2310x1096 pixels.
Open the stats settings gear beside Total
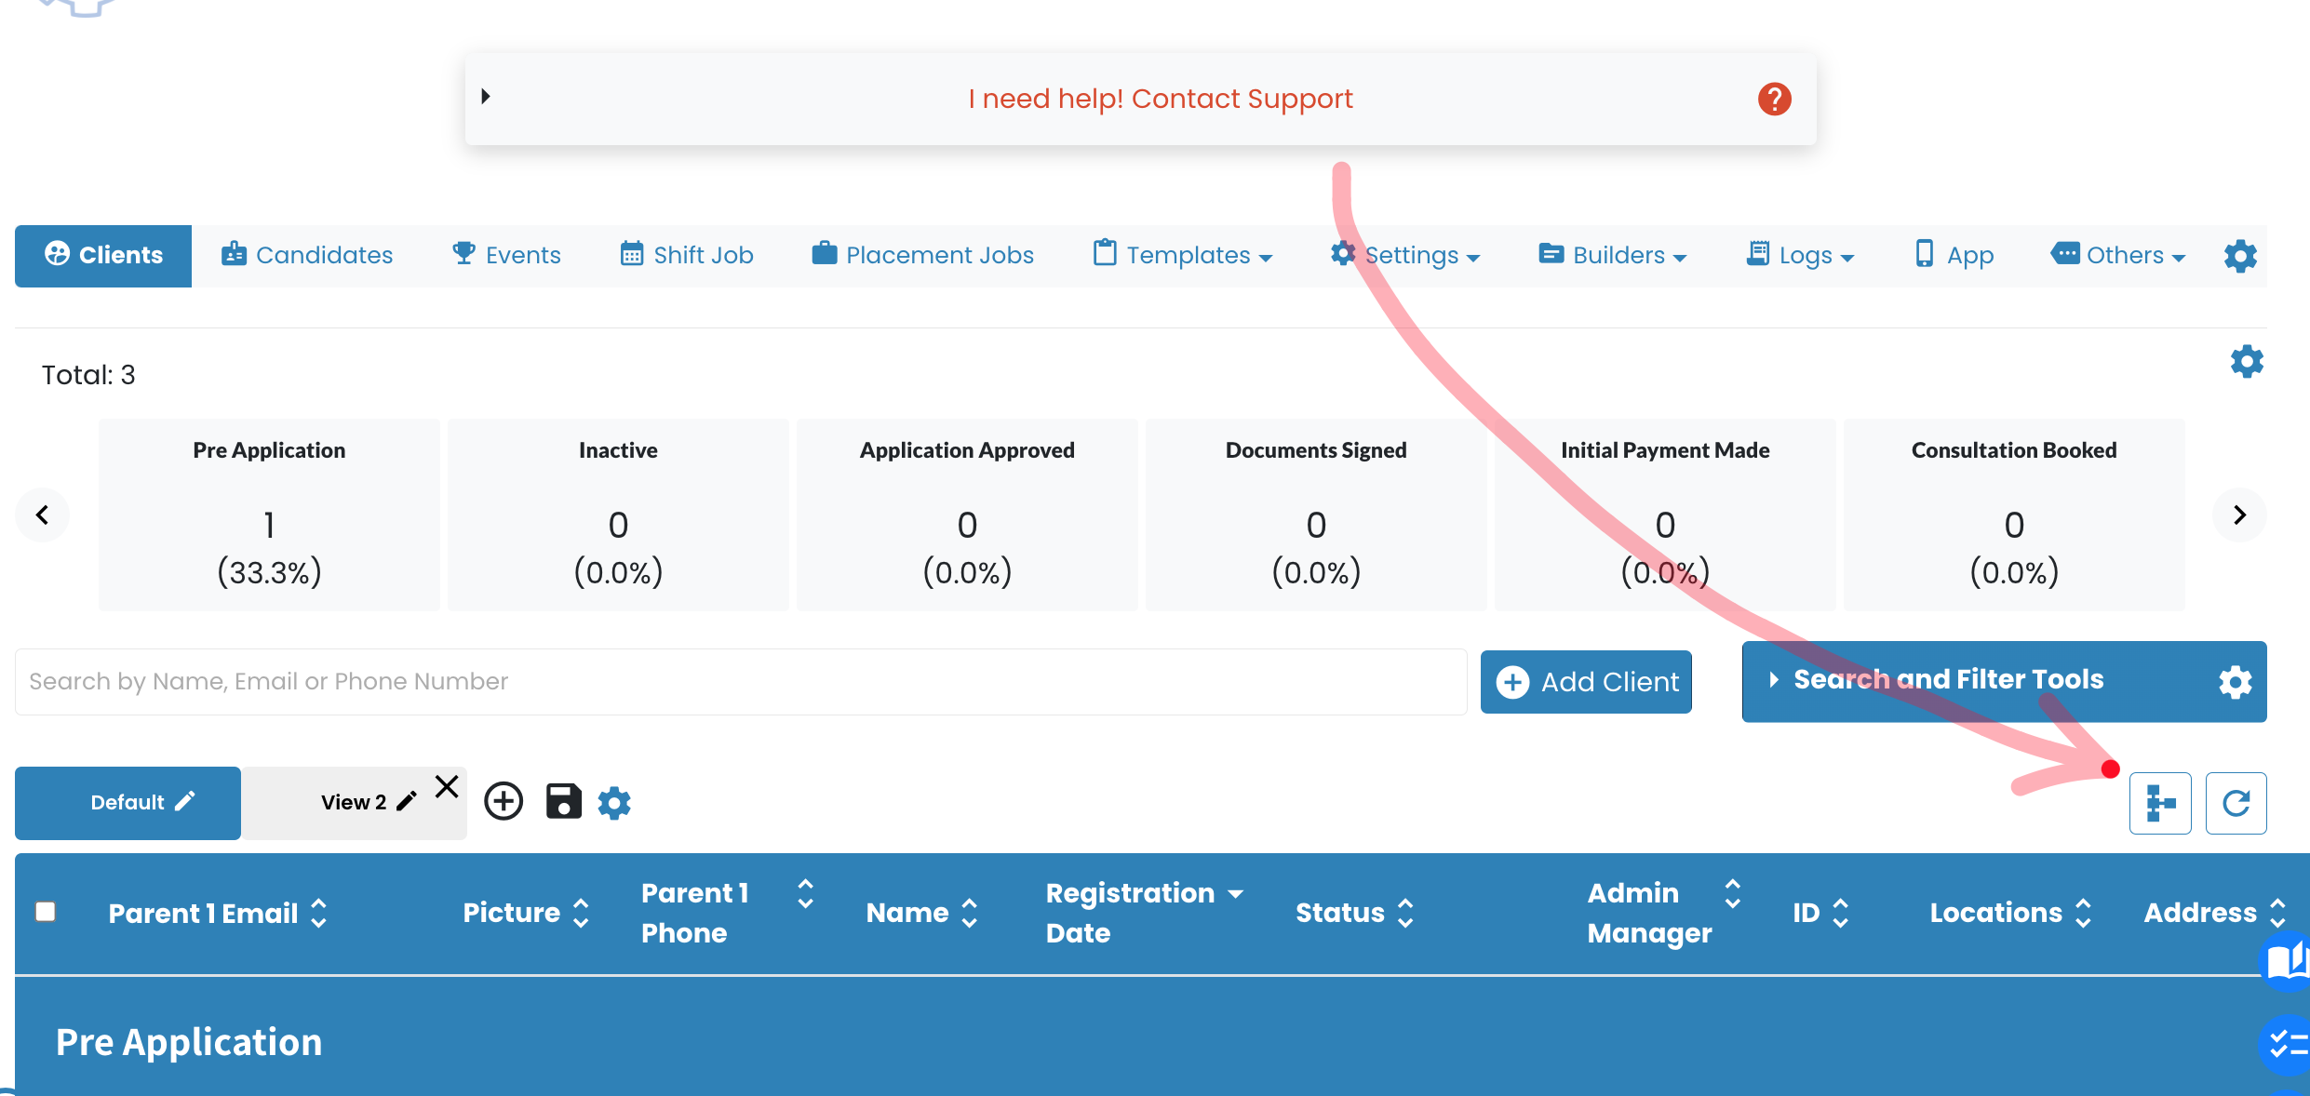tap(2247, 361)
